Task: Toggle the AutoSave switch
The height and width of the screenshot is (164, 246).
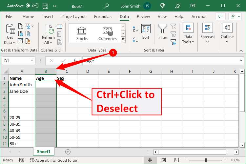Action: 32,6
